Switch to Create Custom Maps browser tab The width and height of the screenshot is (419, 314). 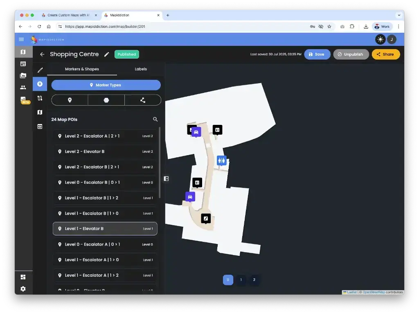point(68,15)
